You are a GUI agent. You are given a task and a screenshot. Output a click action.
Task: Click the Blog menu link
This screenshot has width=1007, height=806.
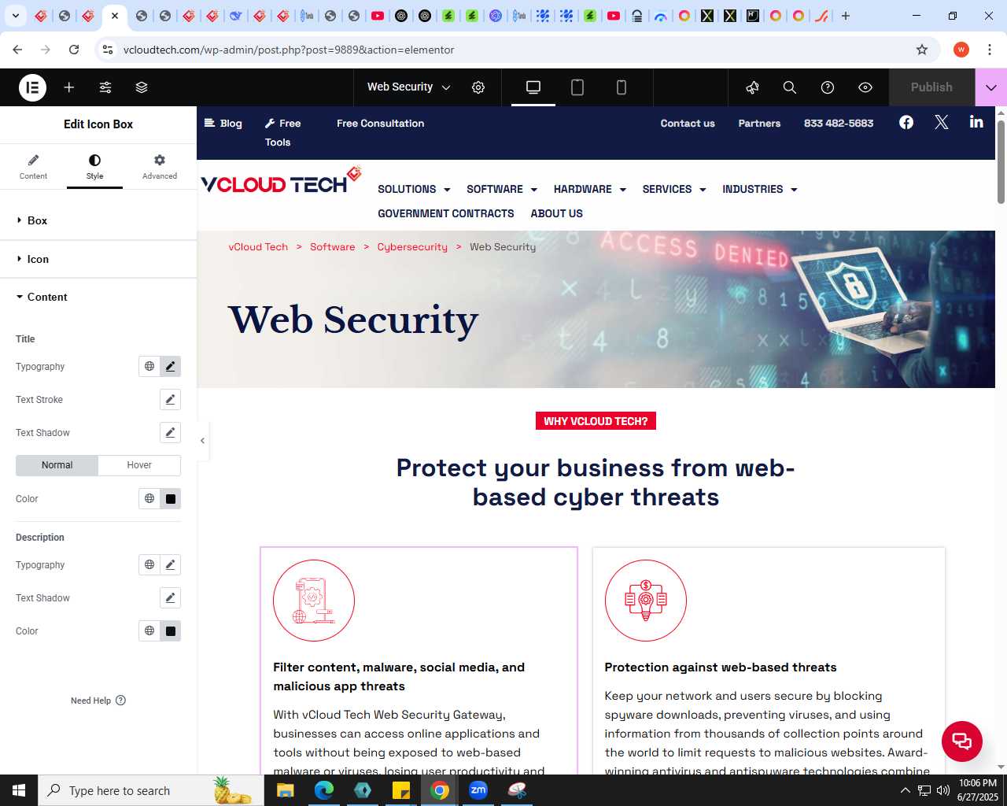click(x=223, y=124)
